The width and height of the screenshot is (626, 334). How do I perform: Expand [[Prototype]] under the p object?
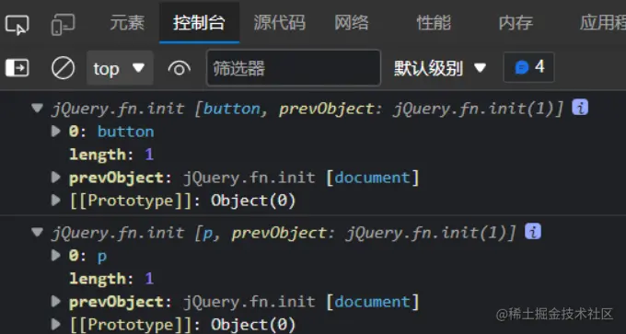pyautogui.click(x=56, y=324)
